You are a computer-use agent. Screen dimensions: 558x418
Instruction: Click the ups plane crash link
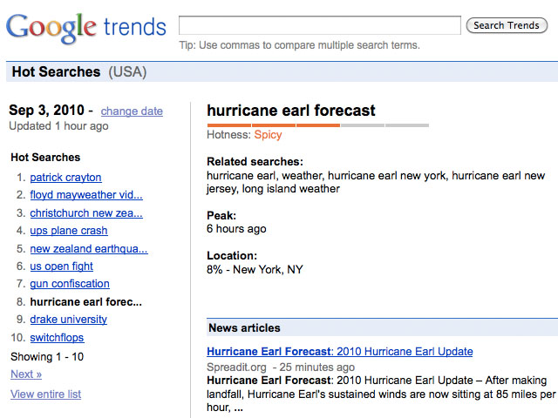click(69, 231)
